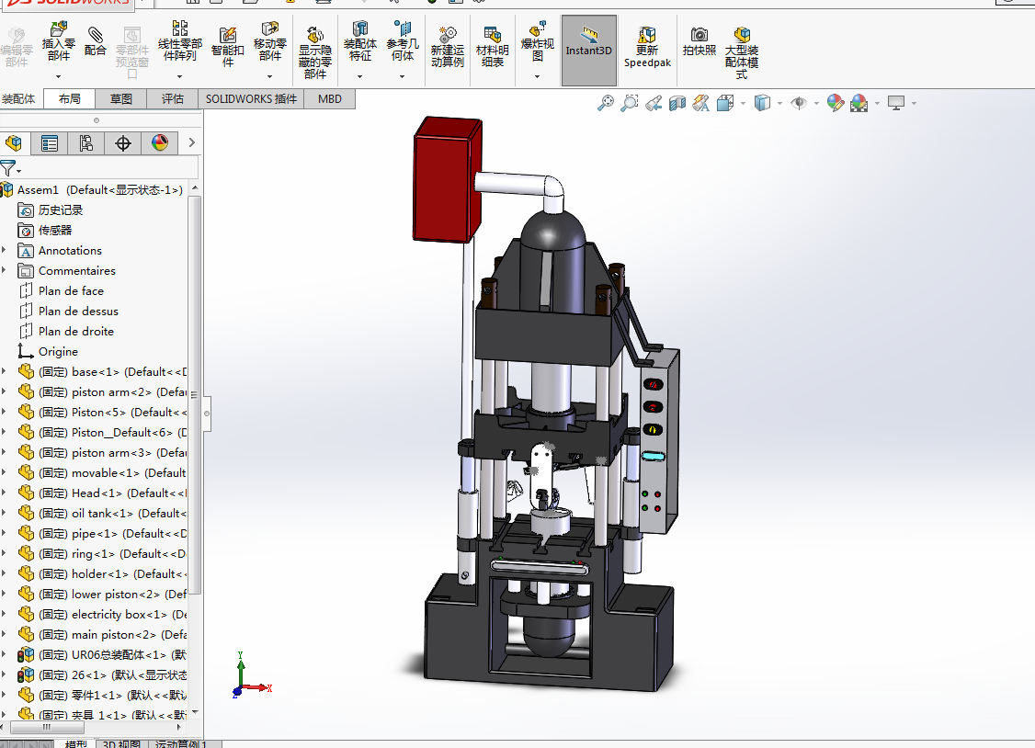Expand the base<1> component node
The height and width of the screenshot is (748, 1035).
click(5, 371)
